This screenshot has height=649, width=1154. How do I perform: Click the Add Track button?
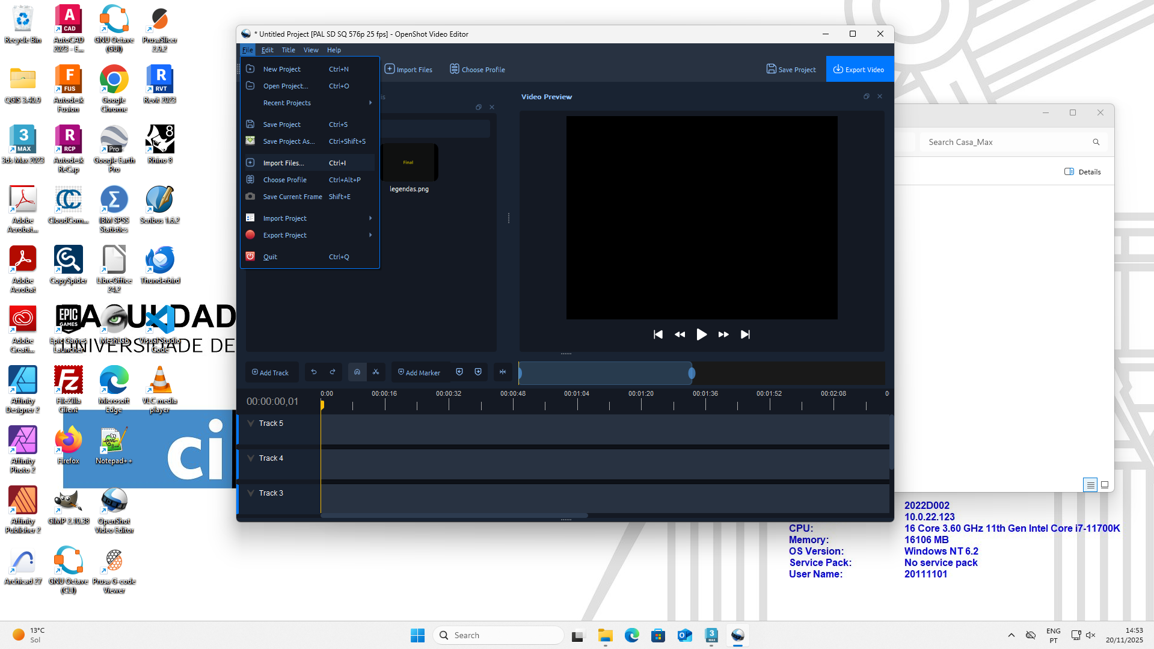click(270, 372)
